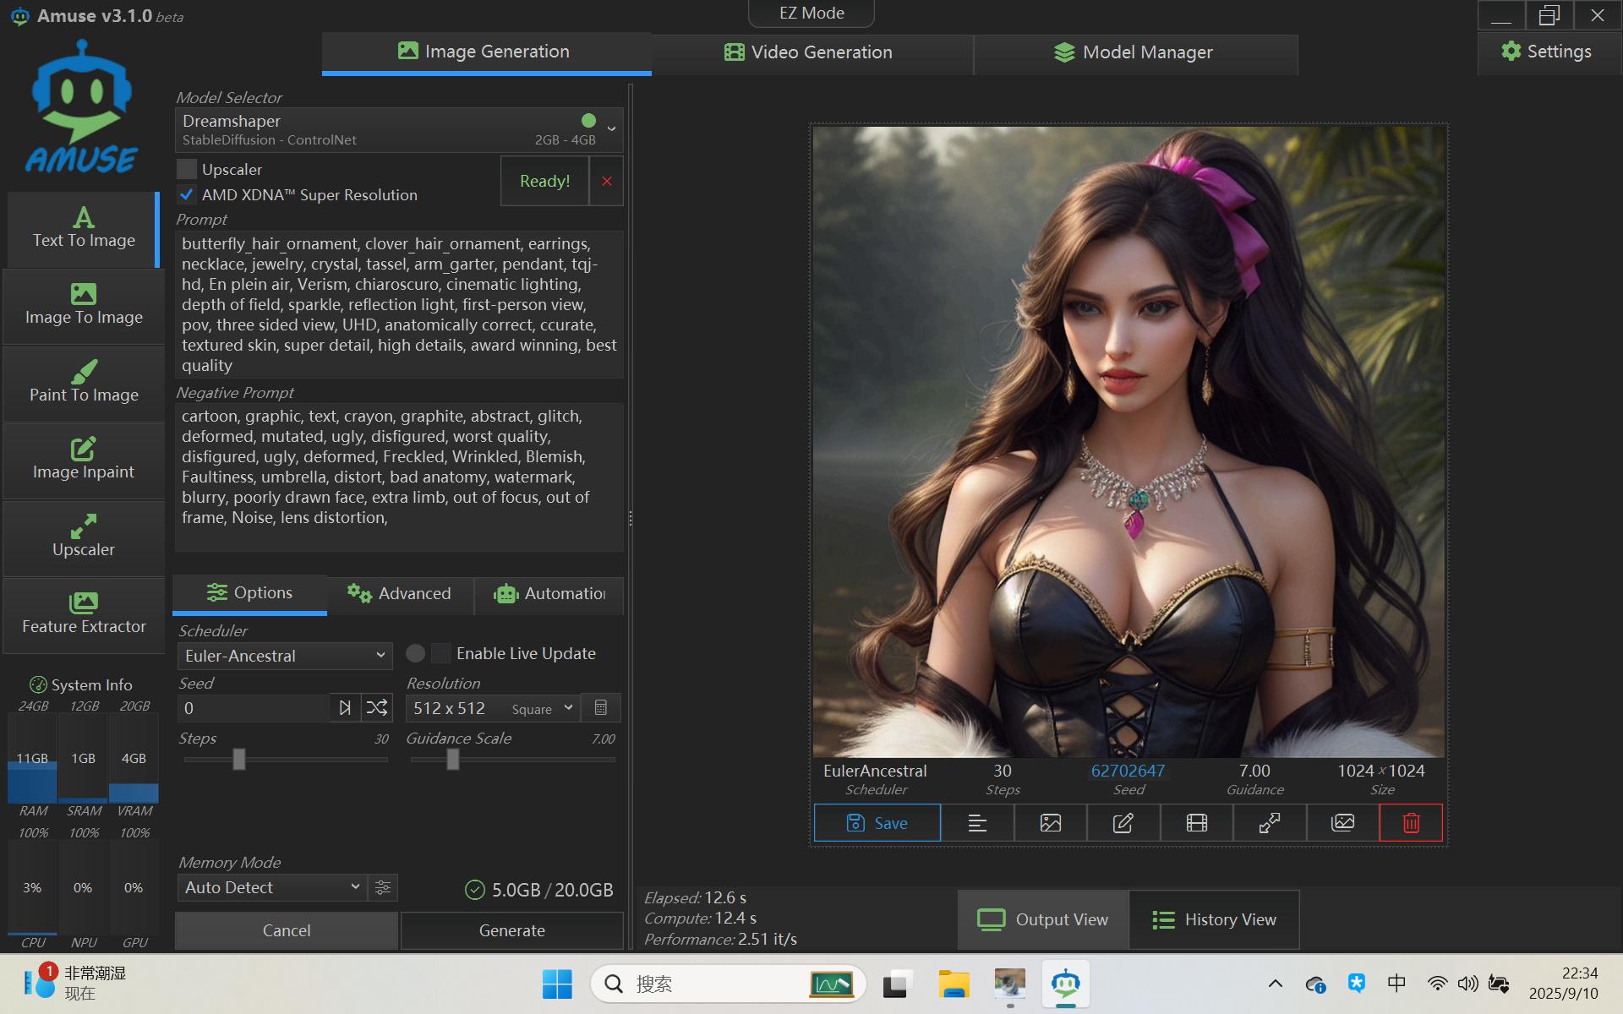Image resolution: width=1623 pixels, height=1014 pixels.
Task: Click the upscale arrows icon under image
Action: 1269,823
